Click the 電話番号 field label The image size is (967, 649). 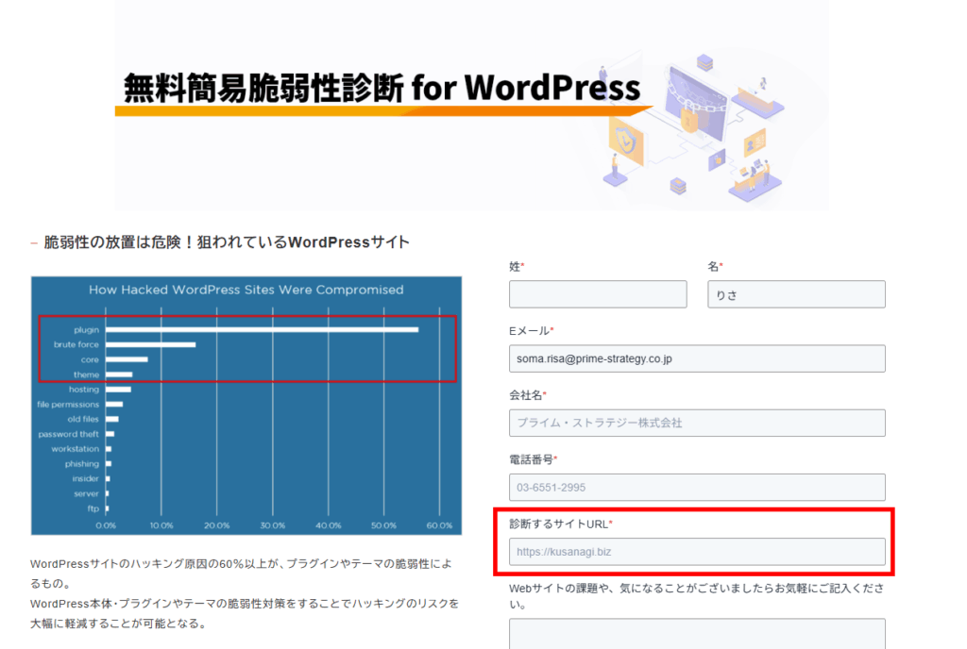click(x=533, y=459)
